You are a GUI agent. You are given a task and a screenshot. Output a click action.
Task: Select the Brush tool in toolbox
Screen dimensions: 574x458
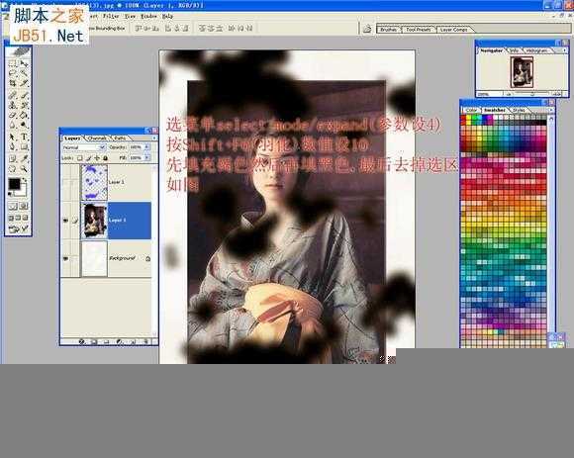point(24,95)
